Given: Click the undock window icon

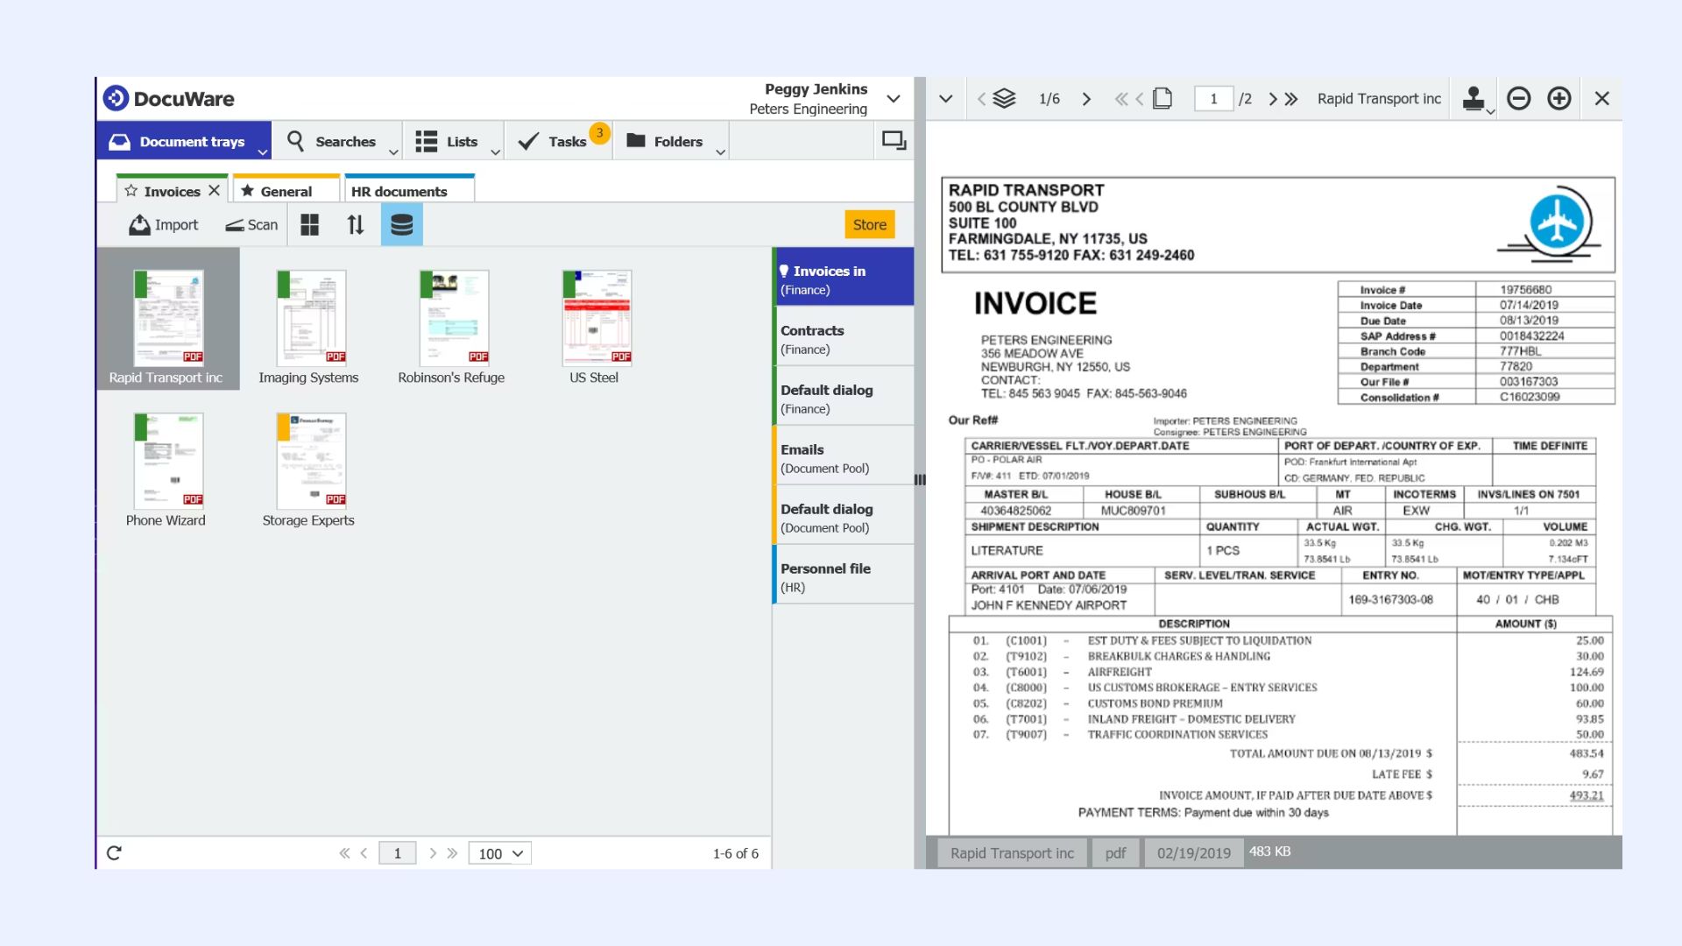Looking at the screenshot, I should coord(894,140).
